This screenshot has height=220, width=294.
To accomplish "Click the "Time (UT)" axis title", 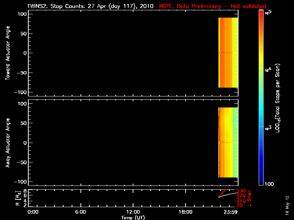I will (133, 217).
